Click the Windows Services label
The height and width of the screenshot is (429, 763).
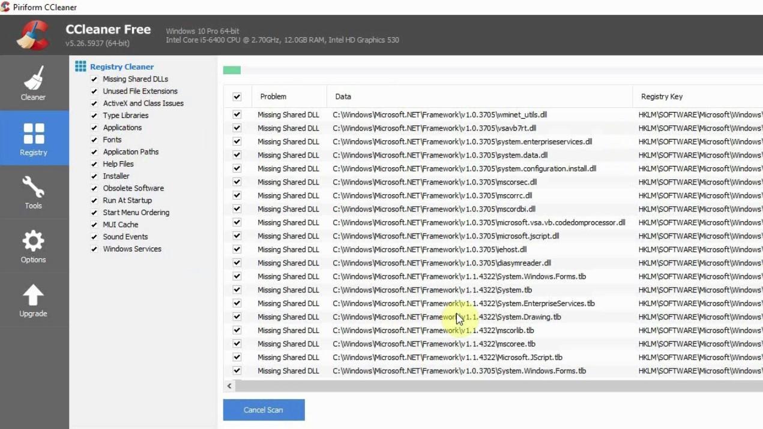[132, 249]
